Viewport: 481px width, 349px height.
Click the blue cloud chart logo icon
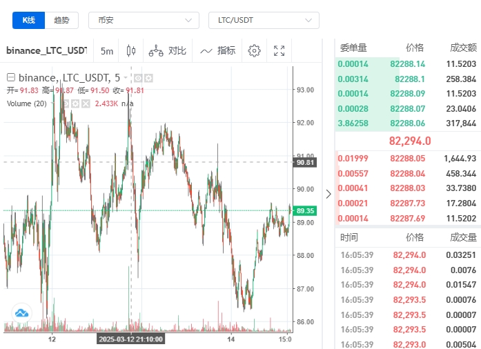point(22,313)
